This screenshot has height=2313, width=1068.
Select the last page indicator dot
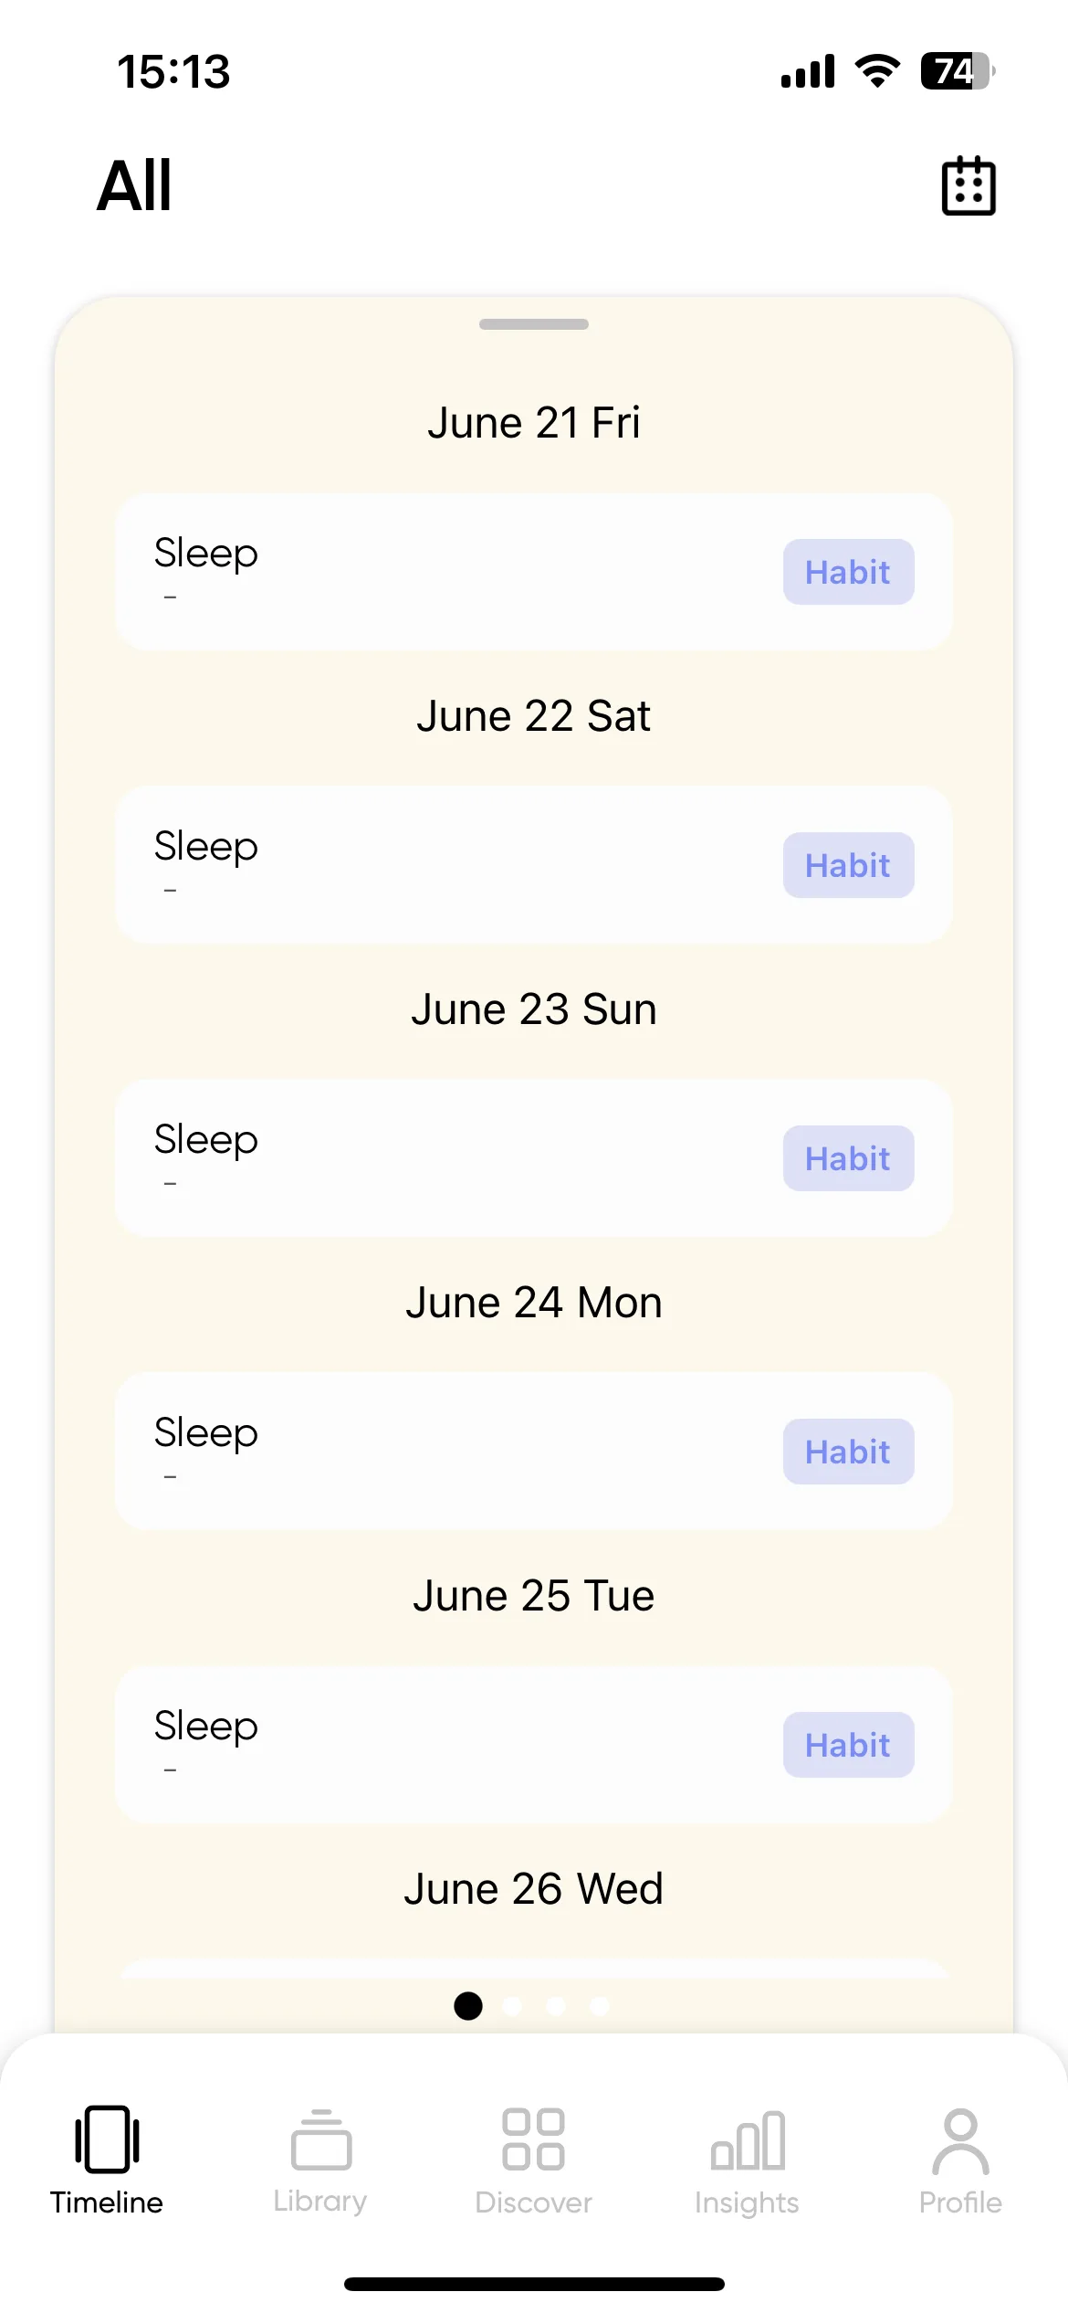tap(600, 2006)
